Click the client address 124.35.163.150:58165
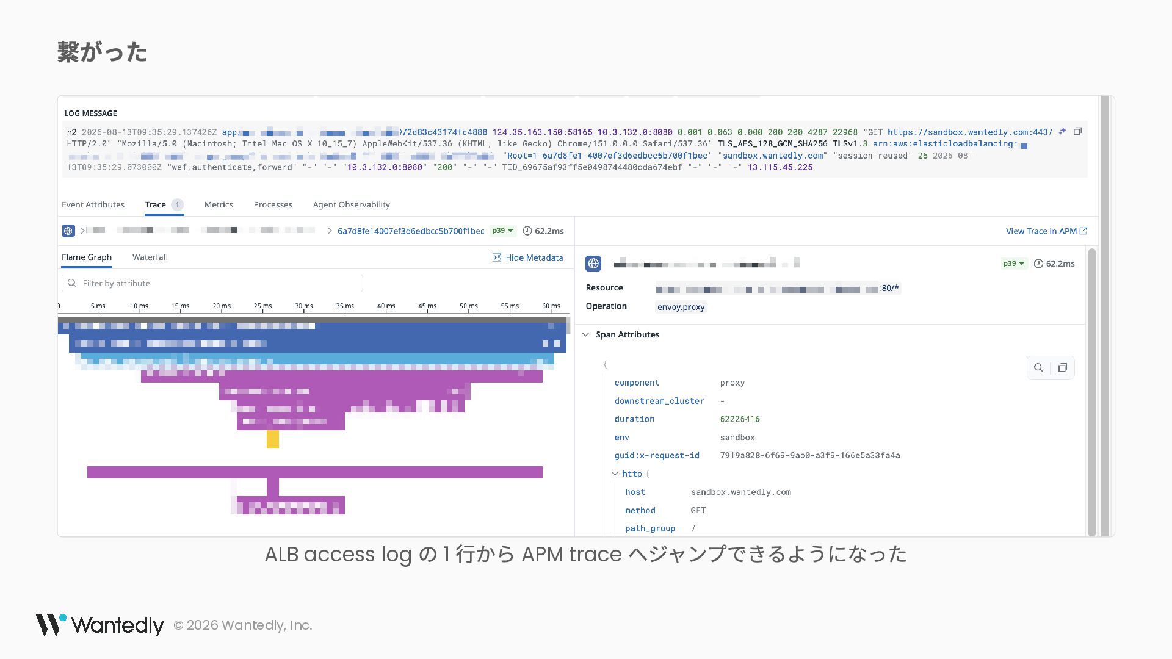 pyautogui.click(x=542, y=132)
